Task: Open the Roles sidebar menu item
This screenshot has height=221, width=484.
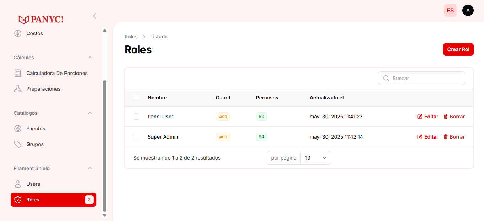Action: pos(53,200)
